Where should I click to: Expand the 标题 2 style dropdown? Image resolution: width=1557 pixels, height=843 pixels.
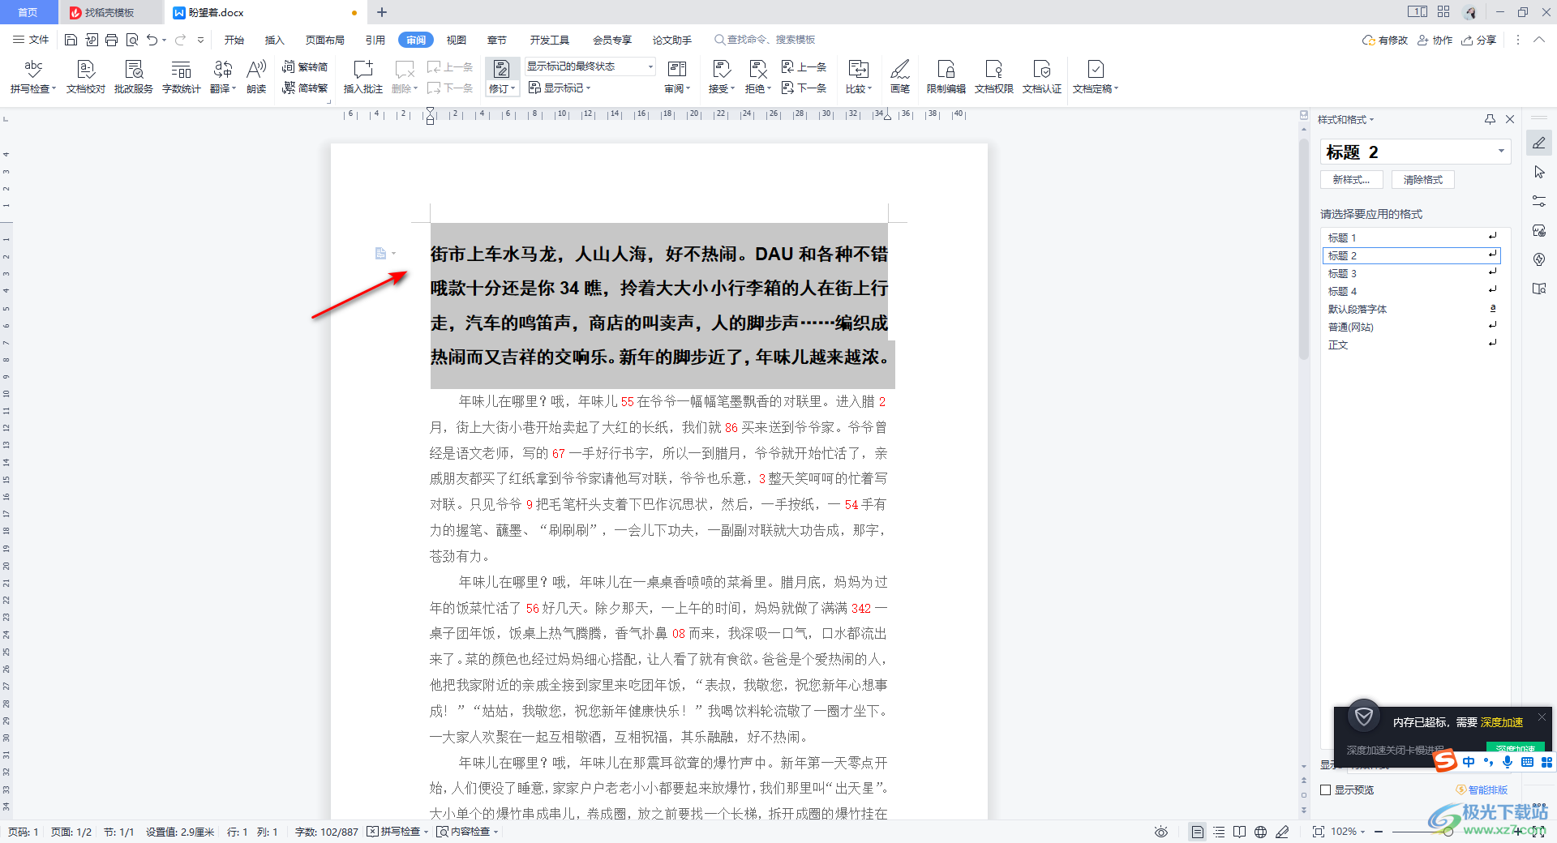(1500, 152)
